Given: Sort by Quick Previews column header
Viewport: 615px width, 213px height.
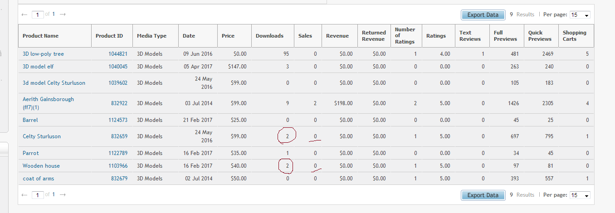Looking at the screenshot, I should pos(540,36).
